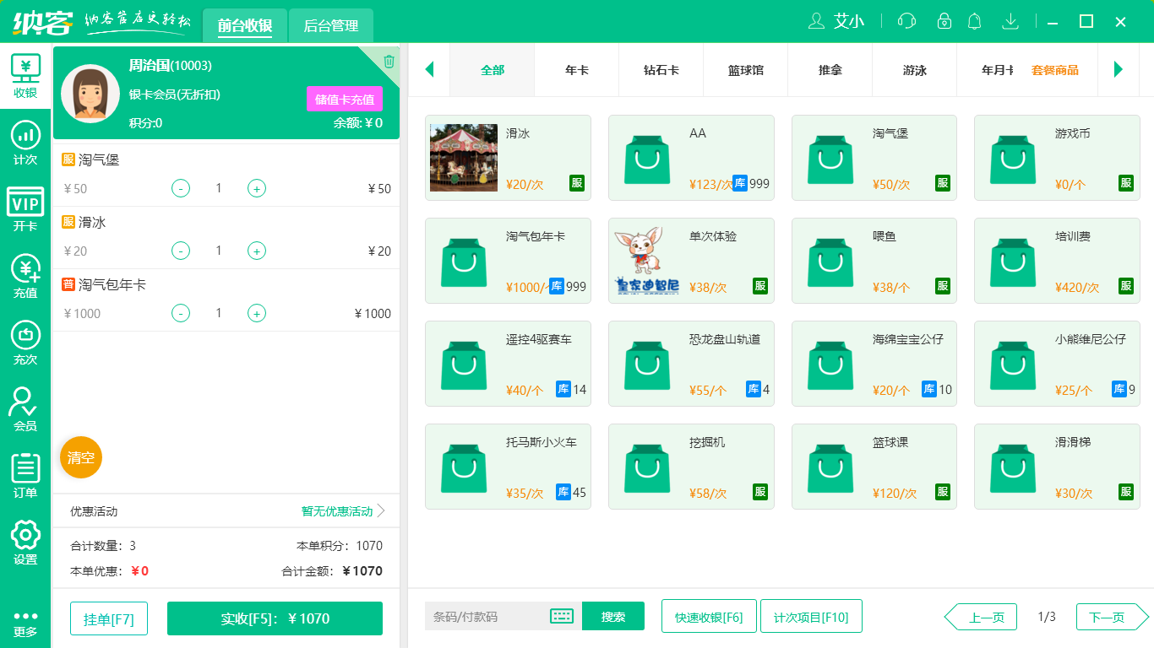Open the 设置 settings gear icon

point(25,543)
